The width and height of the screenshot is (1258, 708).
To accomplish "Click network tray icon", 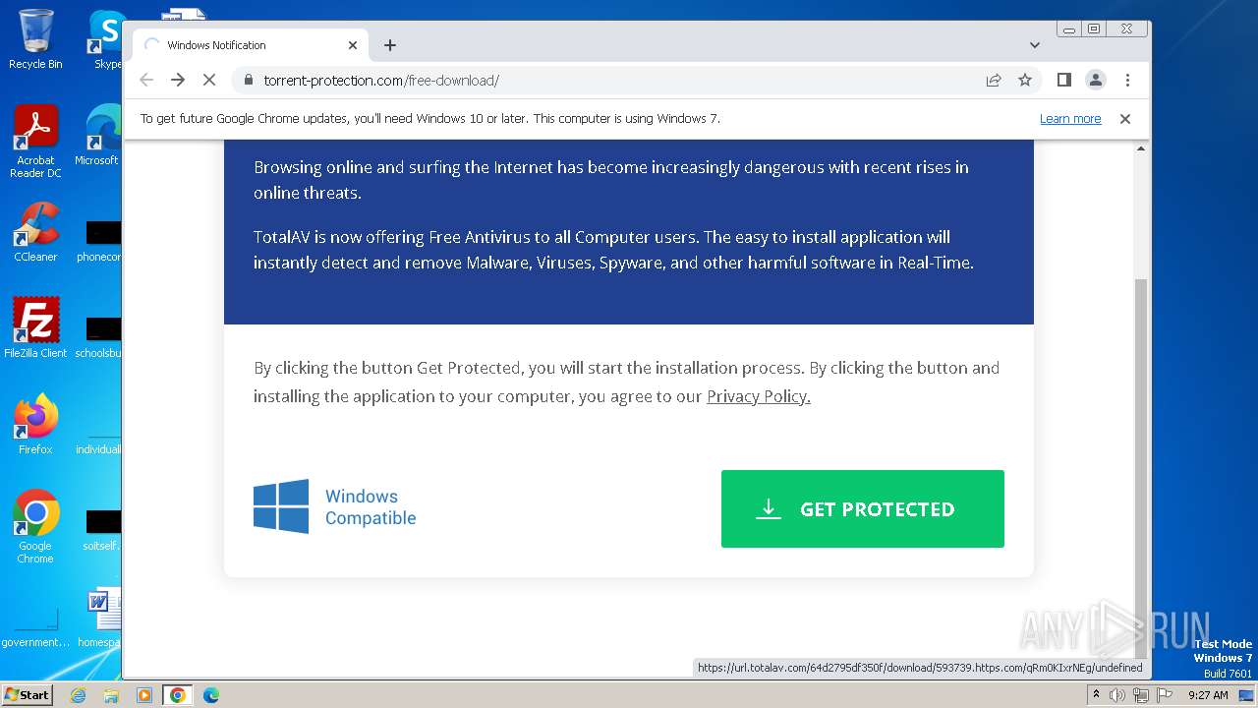I will (x=1141, y=695).
